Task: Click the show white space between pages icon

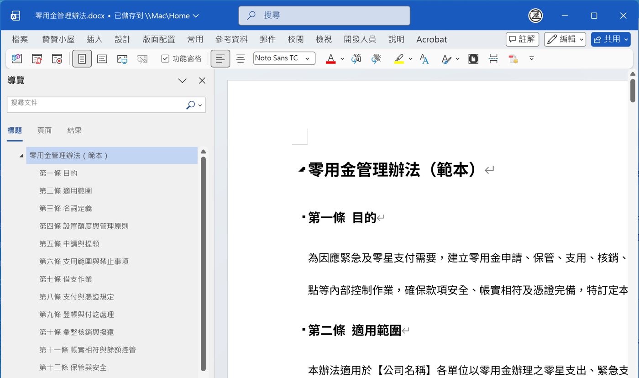Action: 493,58
